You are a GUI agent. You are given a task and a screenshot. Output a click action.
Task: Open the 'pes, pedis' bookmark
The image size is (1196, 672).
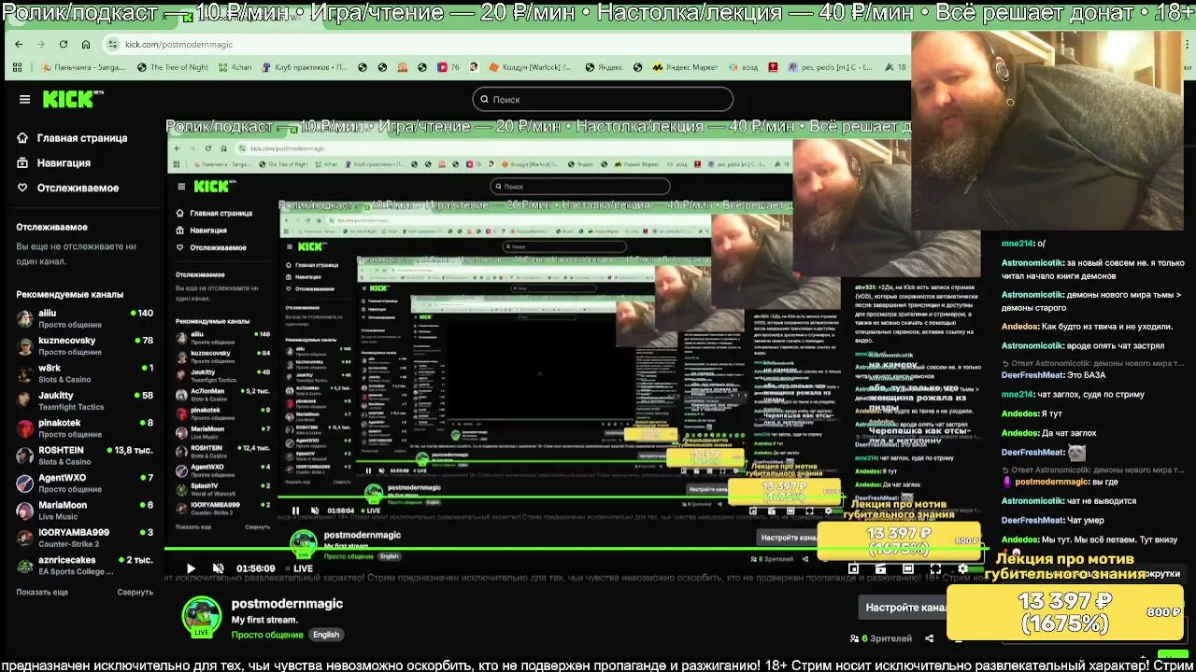pos(830,67)
